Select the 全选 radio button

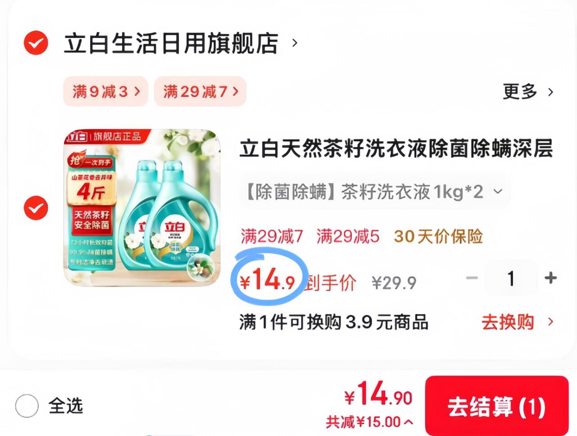tap(27, 405)
